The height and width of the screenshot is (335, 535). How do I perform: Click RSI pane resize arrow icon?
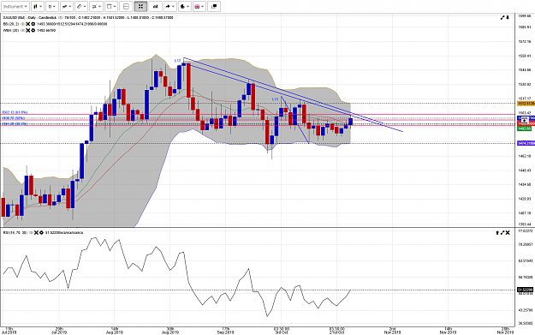[502, 232]
